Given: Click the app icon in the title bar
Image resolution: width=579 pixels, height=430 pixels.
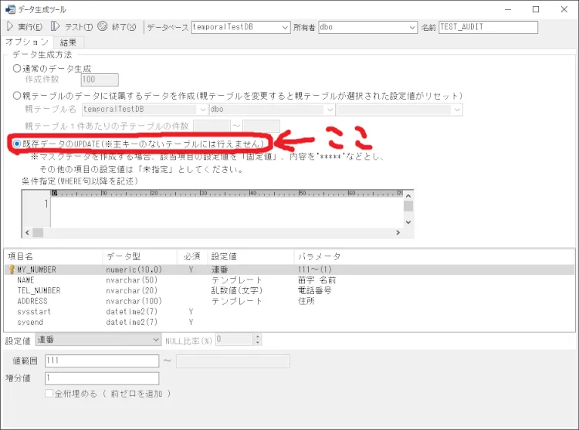Looking at the screenshot, I should pyautogui.click(x=10, y=9).
